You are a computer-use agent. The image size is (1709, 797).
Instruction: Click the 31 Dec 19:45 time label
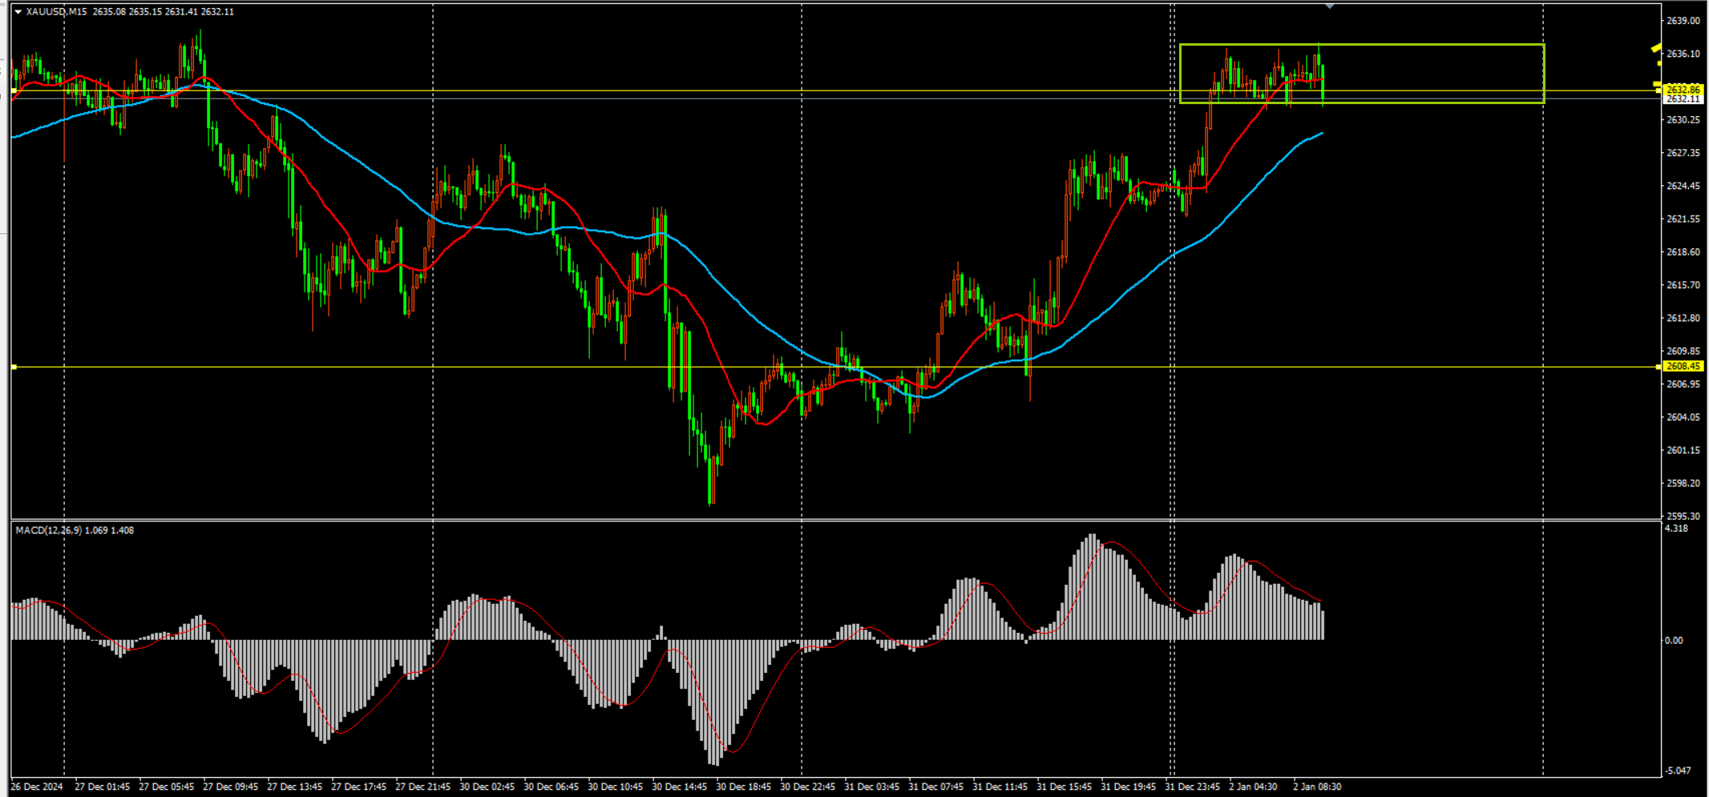coord(1128,787)
